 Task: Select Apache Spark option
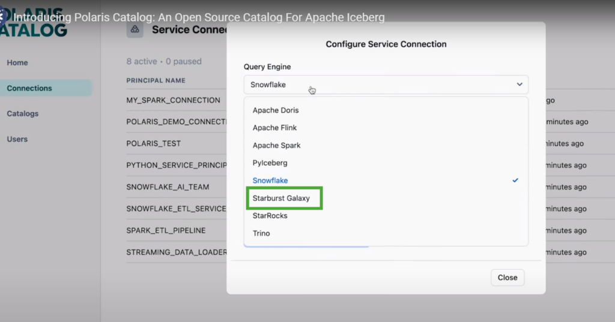pos(276,145)
